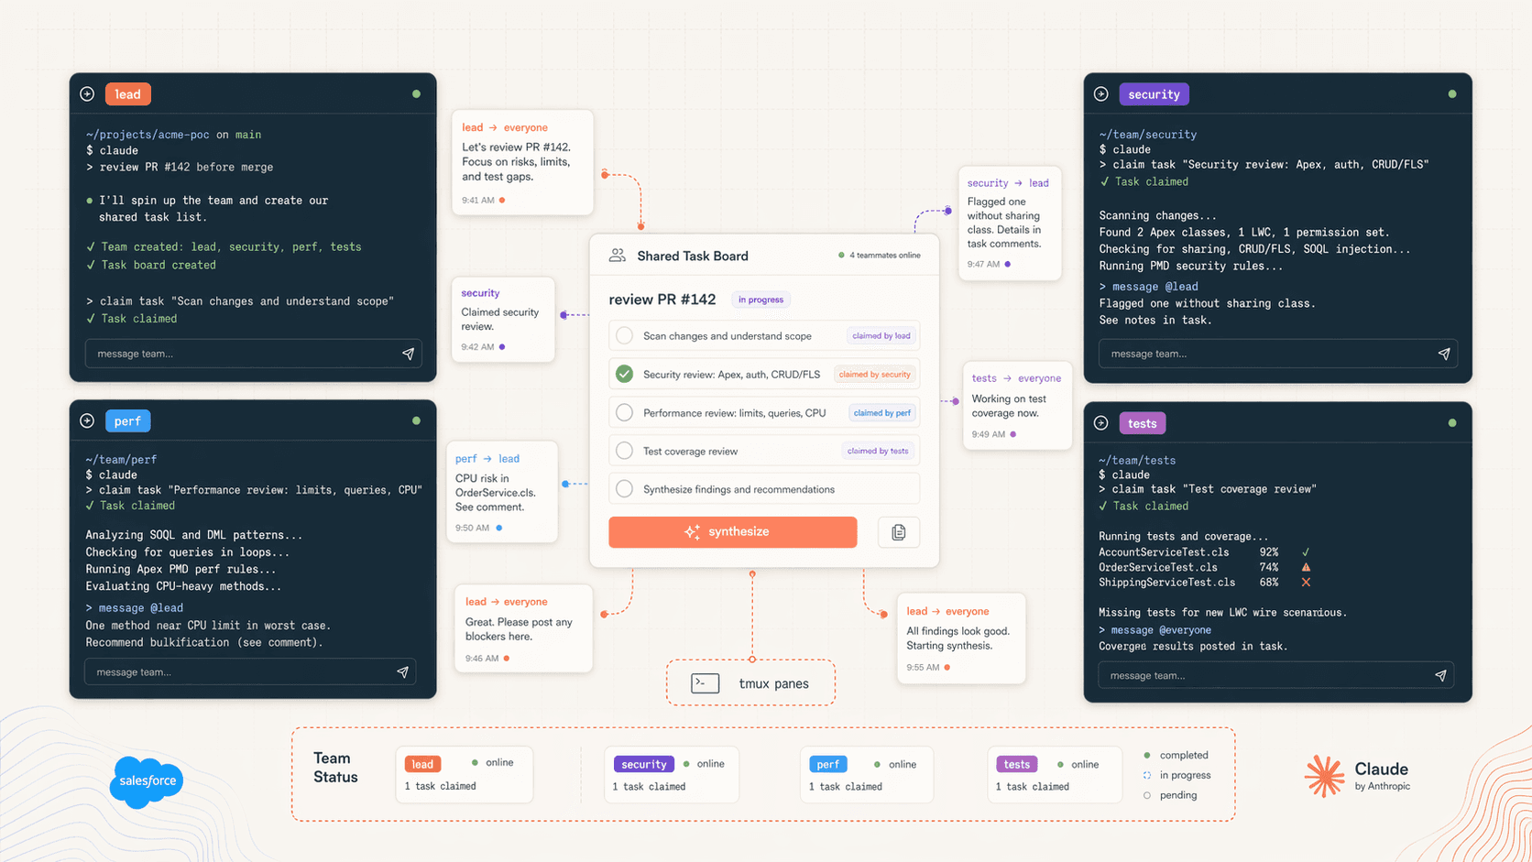Image resolution: width=1532 pixels, height=862 pixels.
Task: Select the perf tab label
Action: [127, 421]
